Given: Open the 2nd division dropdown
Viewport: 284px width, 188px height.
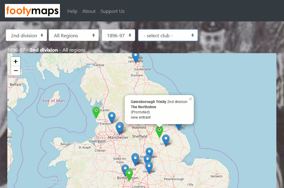Looking at the screenshot, I should coord(27,35).
